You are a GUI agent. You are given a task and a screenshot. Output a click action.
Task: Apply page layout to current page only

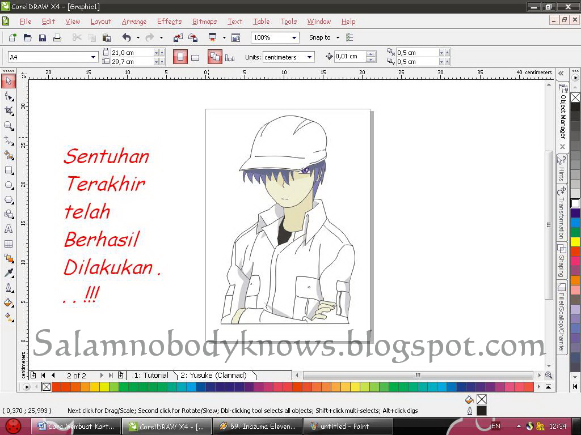click(230, 57)
